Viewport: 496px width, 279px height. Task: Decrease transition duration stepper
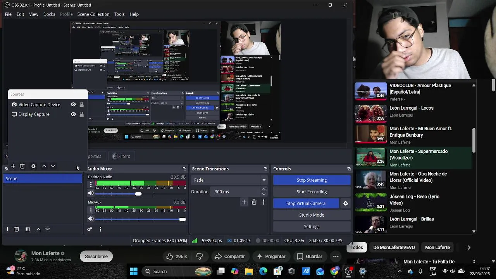[x=264, y=194]
